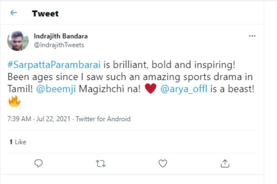Viewport: 277px width, 184px height.
Task: Click the @IndrajithTweets handle
Action: click(59, 45)
